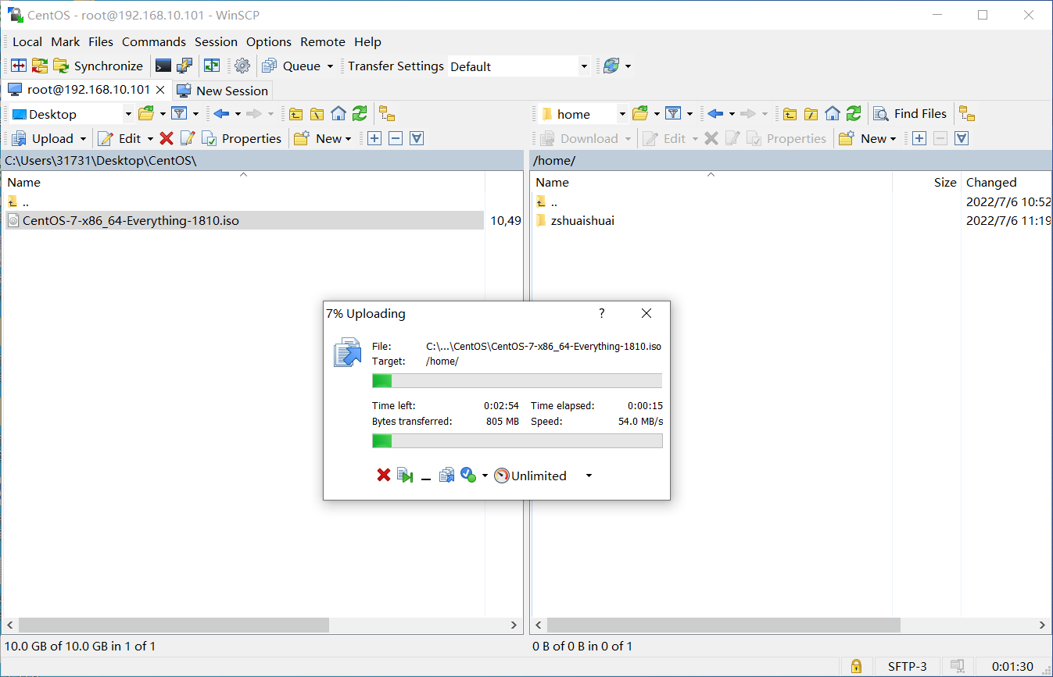This screenshot has width=1053, height=677.
Task: Click the lock encryption icon in the status bar
Action: click(x=856, y=666)
